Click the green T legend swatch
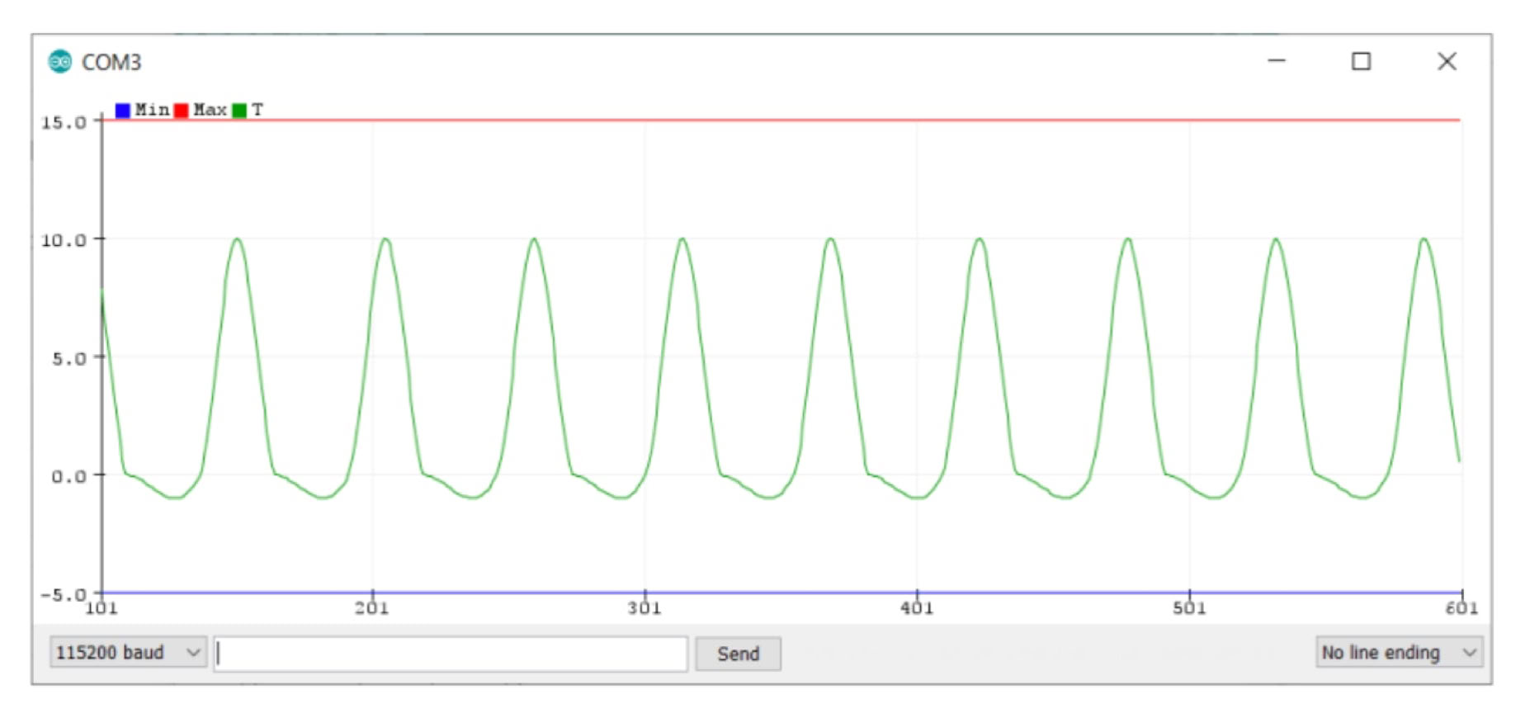 click(x=239, y=111)
